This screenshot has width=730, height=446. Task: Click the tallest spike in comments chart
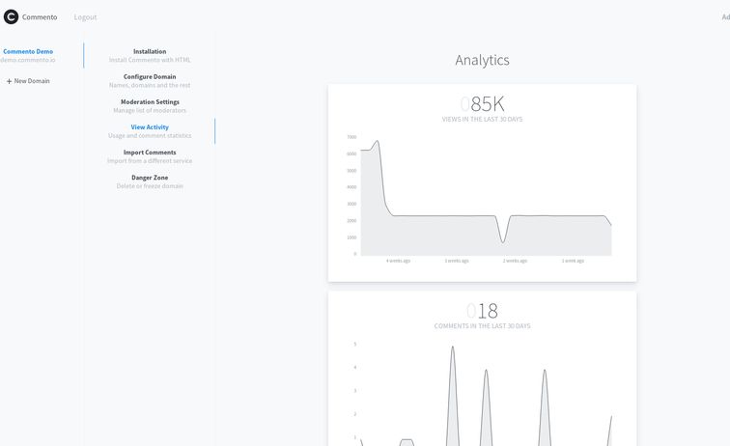tap(452, 348)
